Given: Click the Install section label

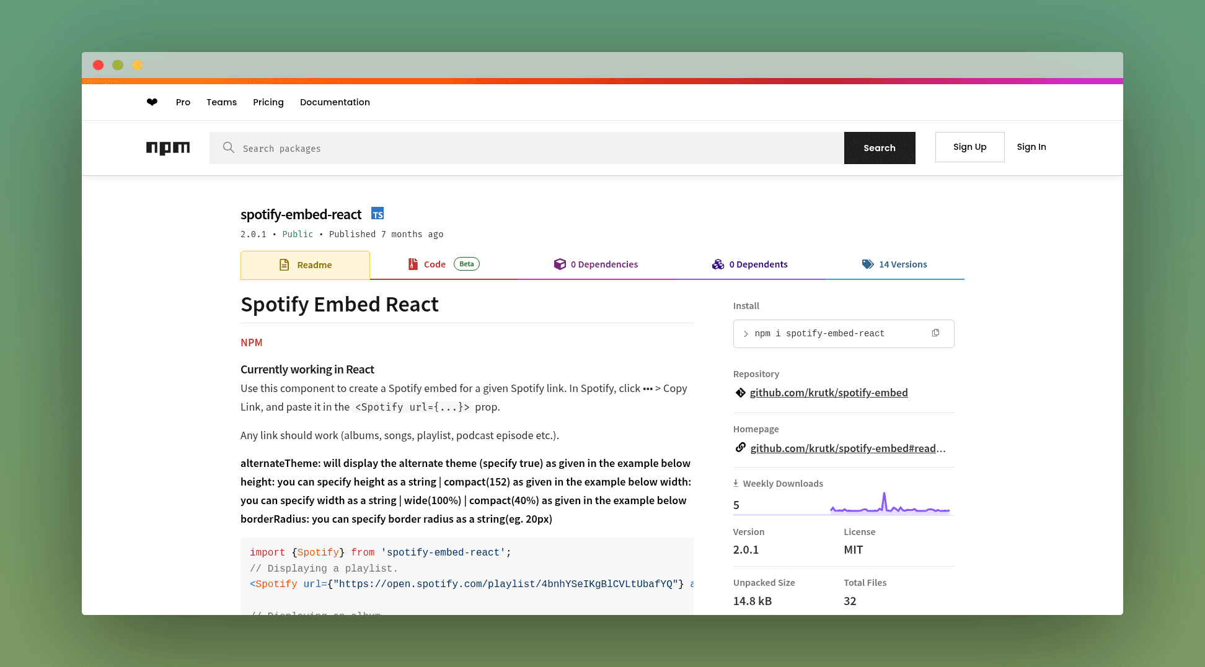Looking at the screenshot, I should (x=746, y=306).
